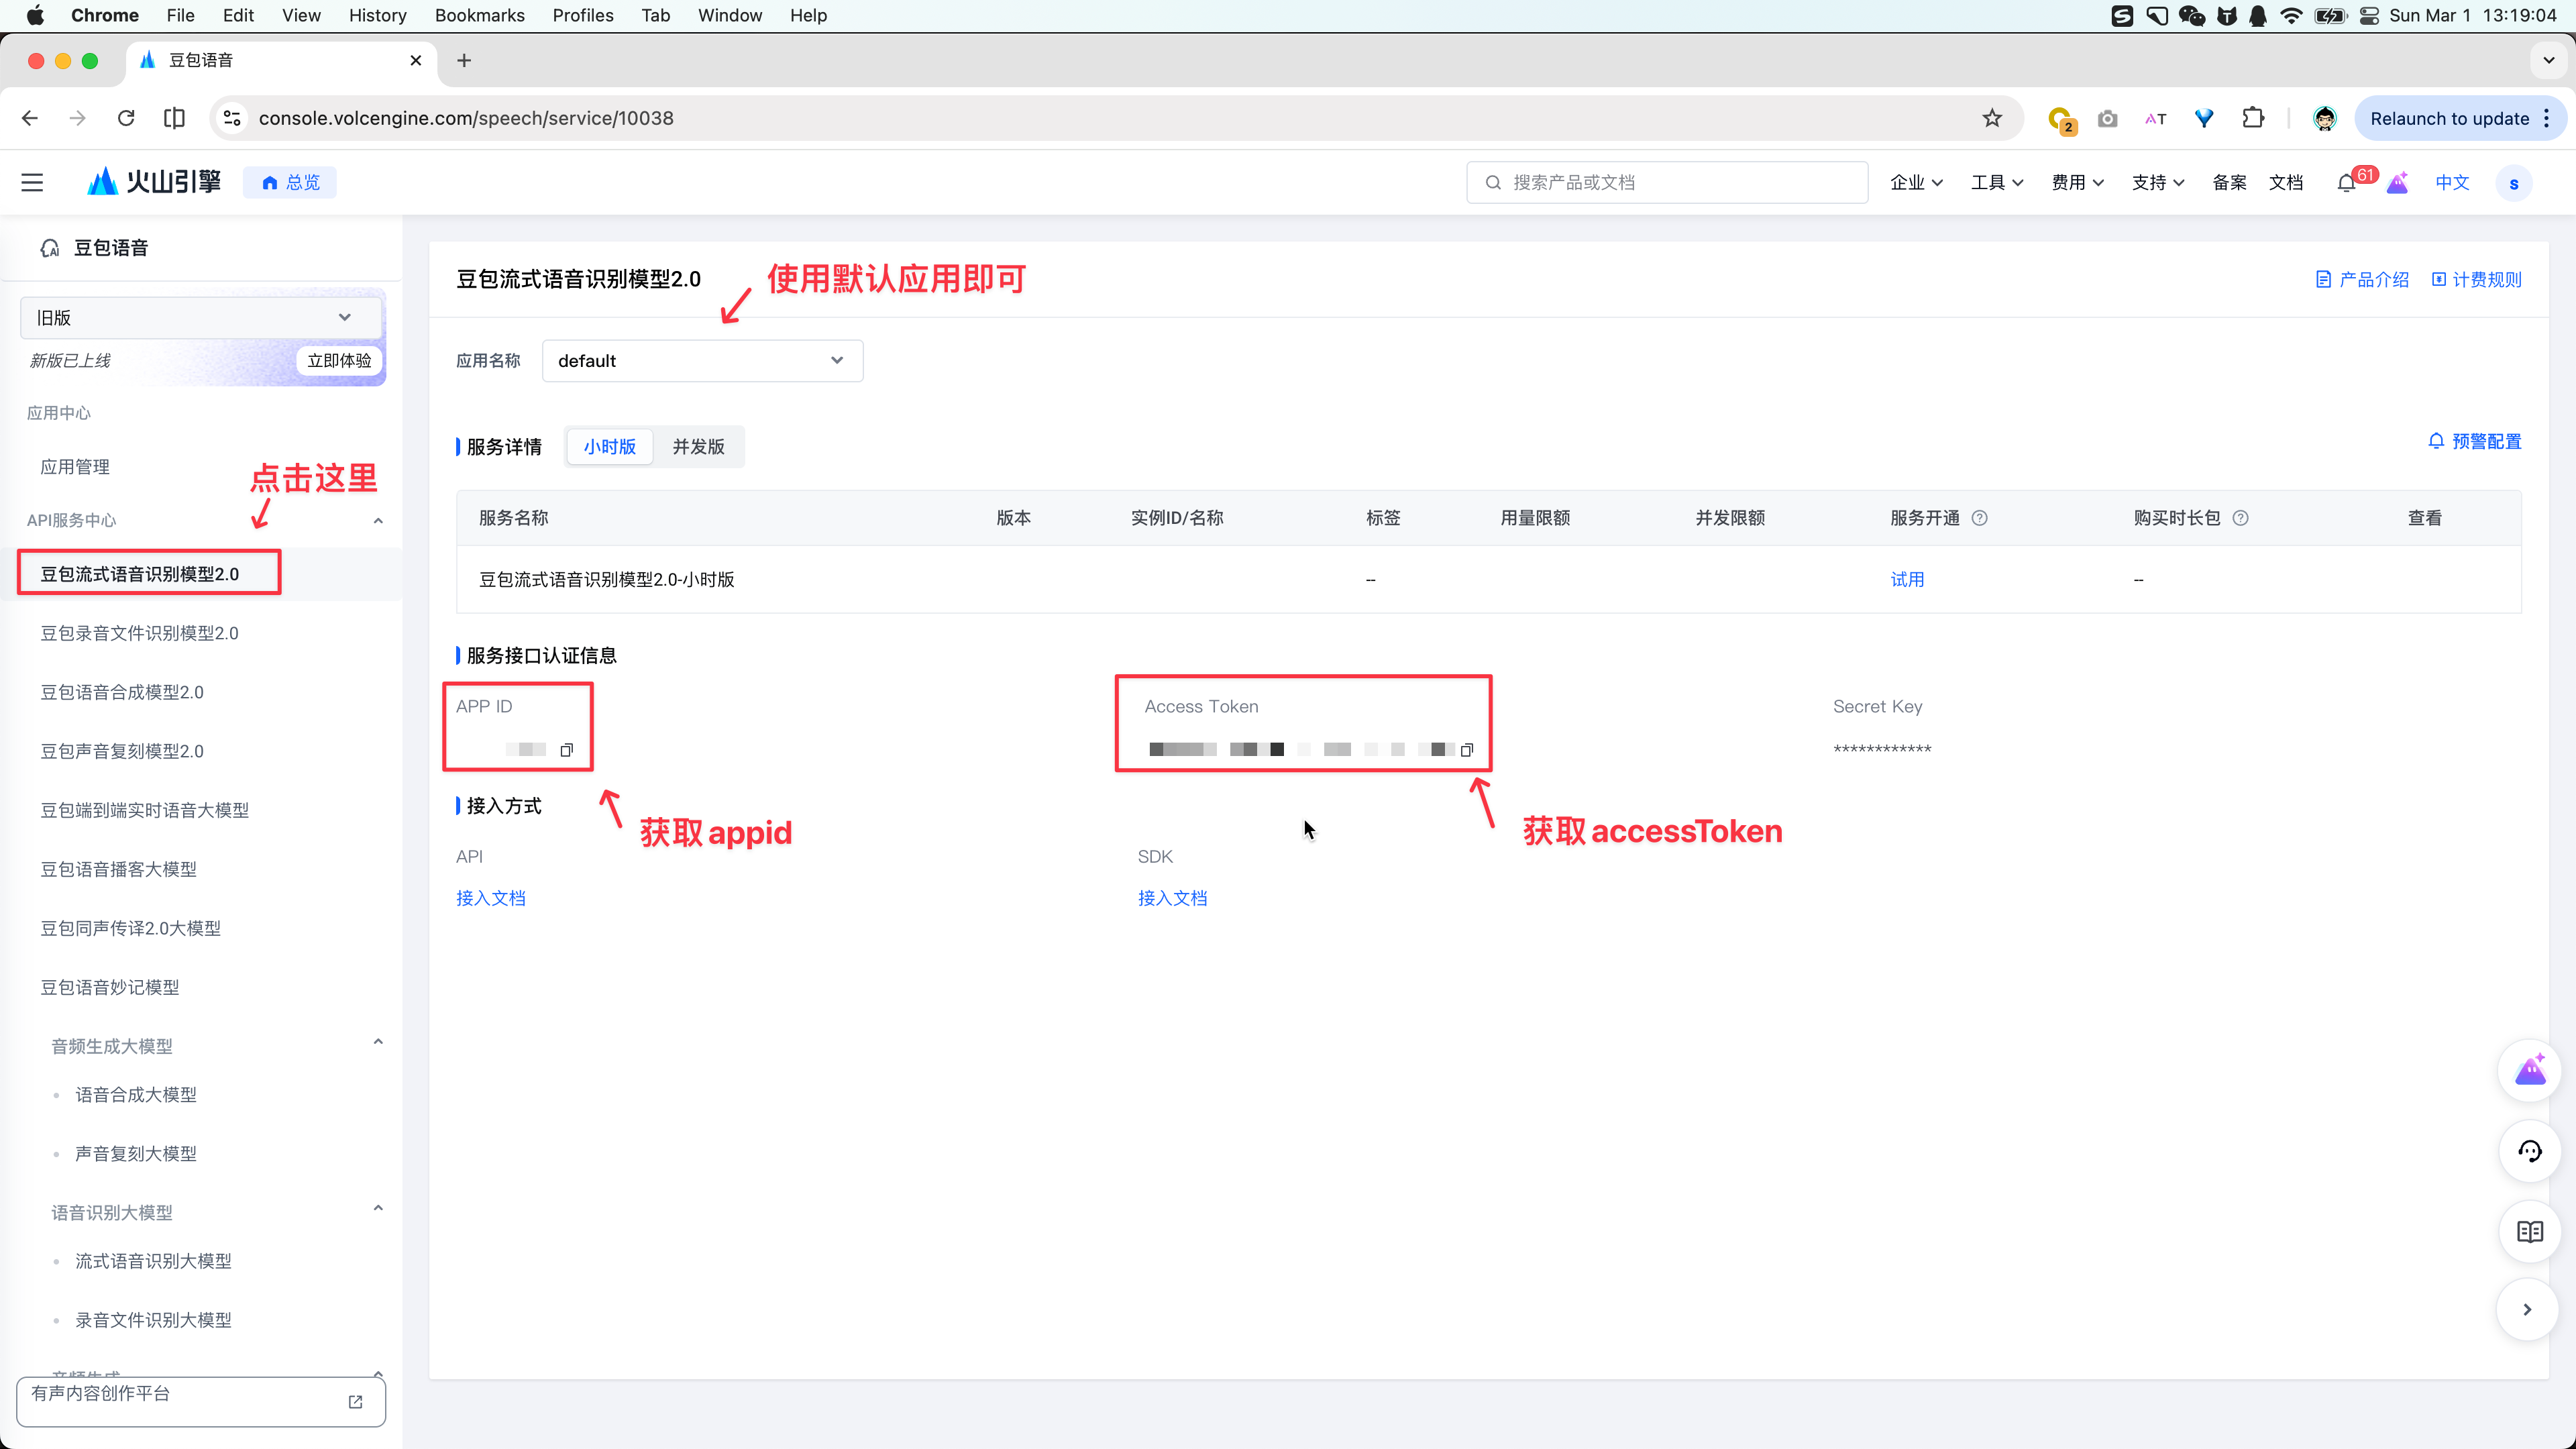The width and height of the screenshot is (2576, 1449).
Task: Collapse the API服务中心 section
Action: [x=378, y=520]
